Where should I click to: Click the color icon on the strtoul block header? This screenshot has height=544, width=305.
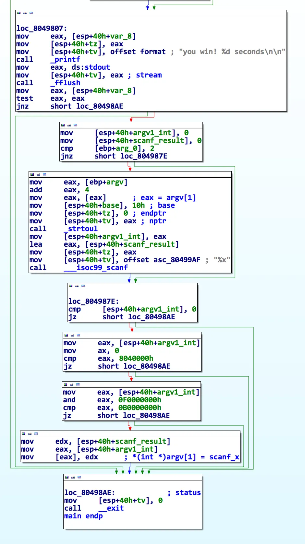[x=32, y=174]
